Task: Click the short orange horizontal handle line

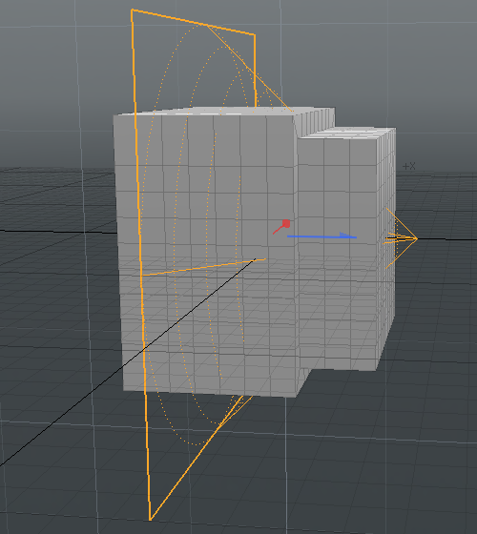Action: 204,267
